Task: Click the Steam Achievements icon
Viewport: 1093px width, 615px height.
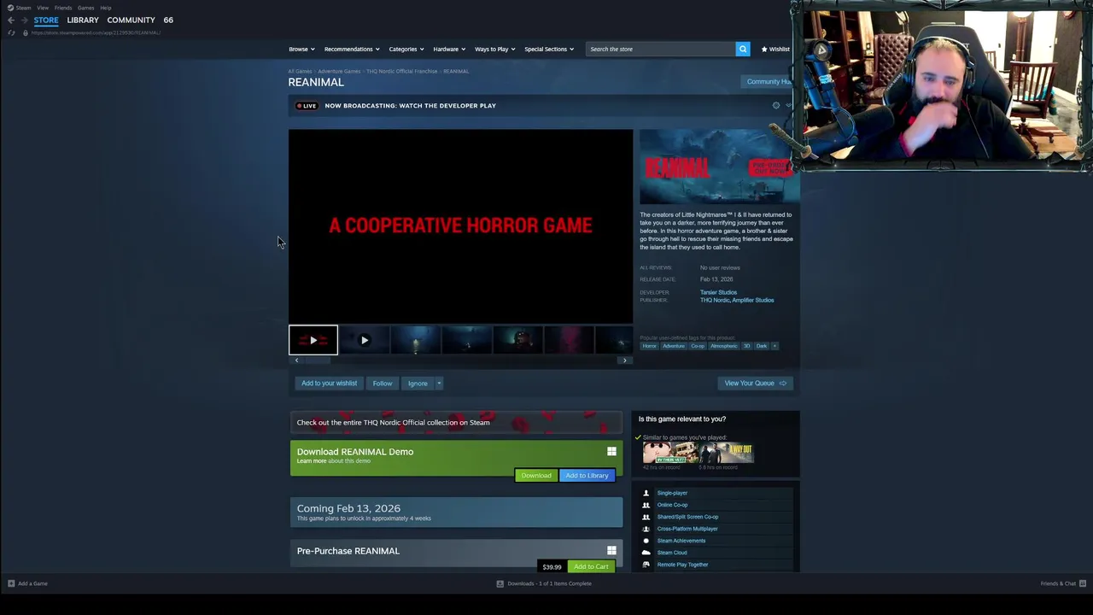Action: 646,541
